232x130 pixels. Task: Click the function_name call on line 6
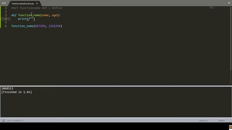22,26
